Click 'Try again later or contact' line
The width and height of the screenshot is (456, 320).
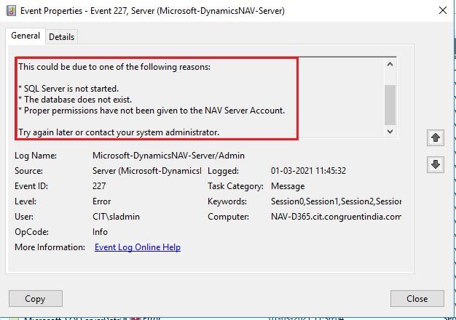119,132
